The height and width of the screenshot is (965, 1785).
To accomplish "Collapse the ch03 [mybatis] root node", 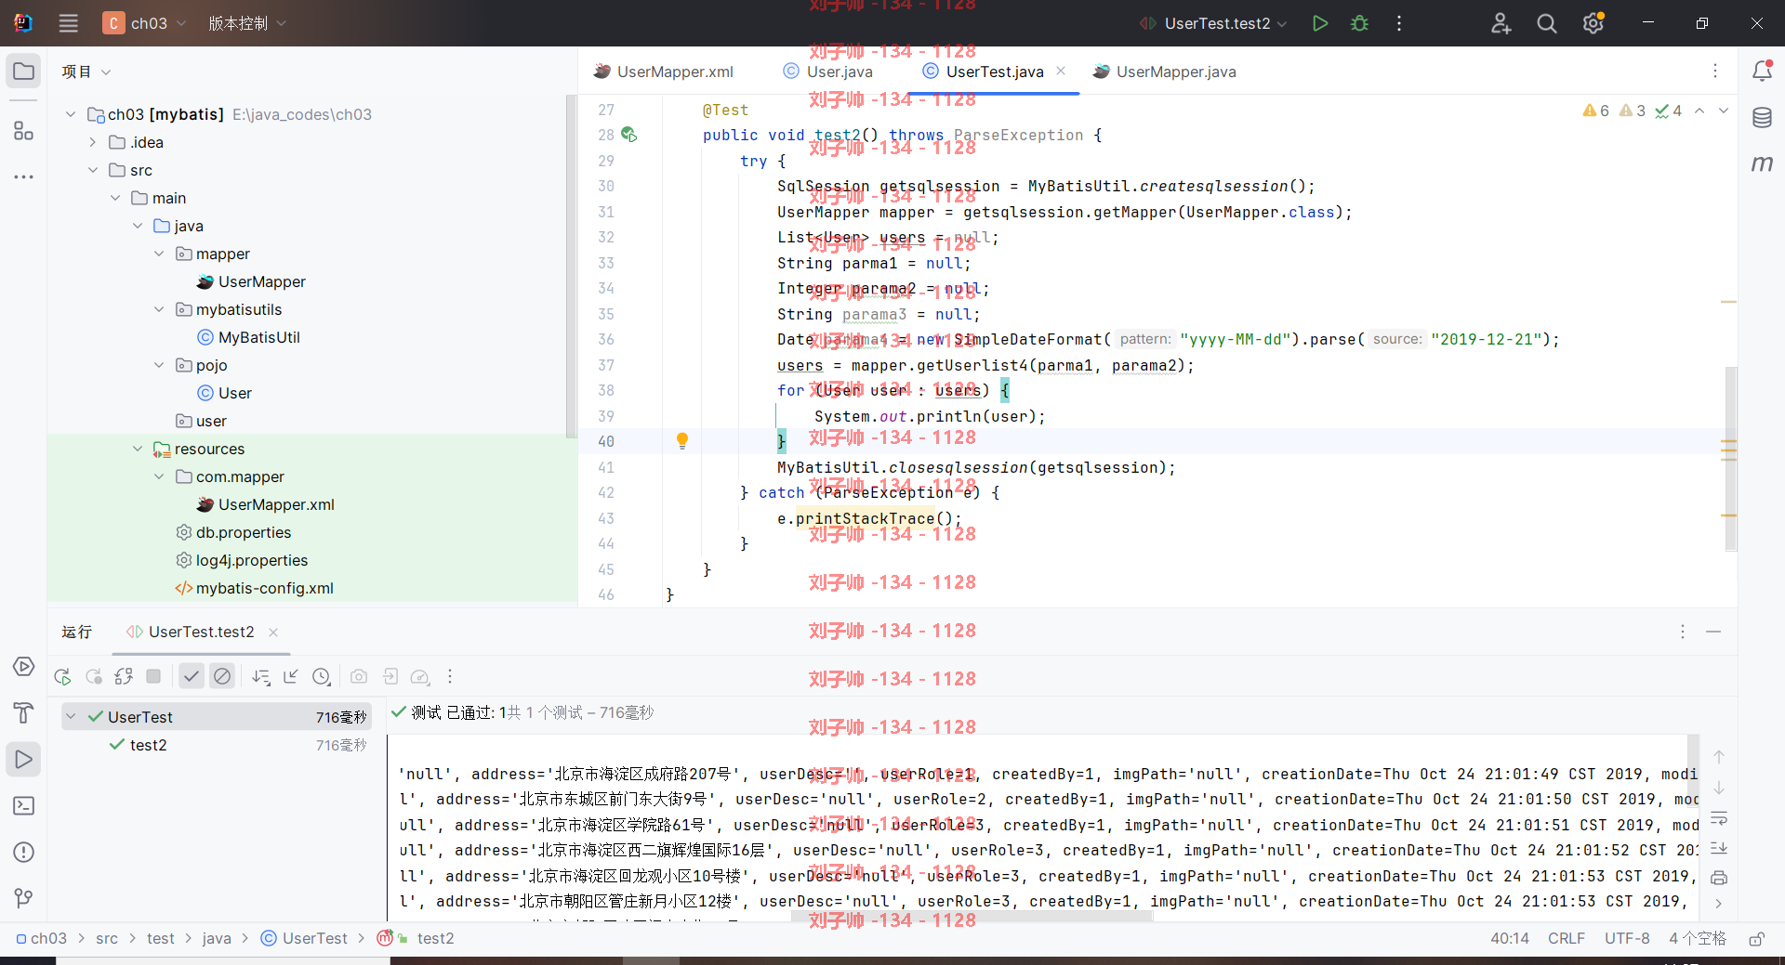I will click(x=71, y=114).
